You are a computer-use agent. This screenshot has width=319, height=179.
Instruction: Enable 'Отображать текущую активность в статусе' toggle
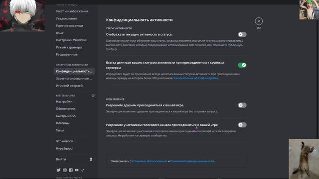click(x=242, y=34)
